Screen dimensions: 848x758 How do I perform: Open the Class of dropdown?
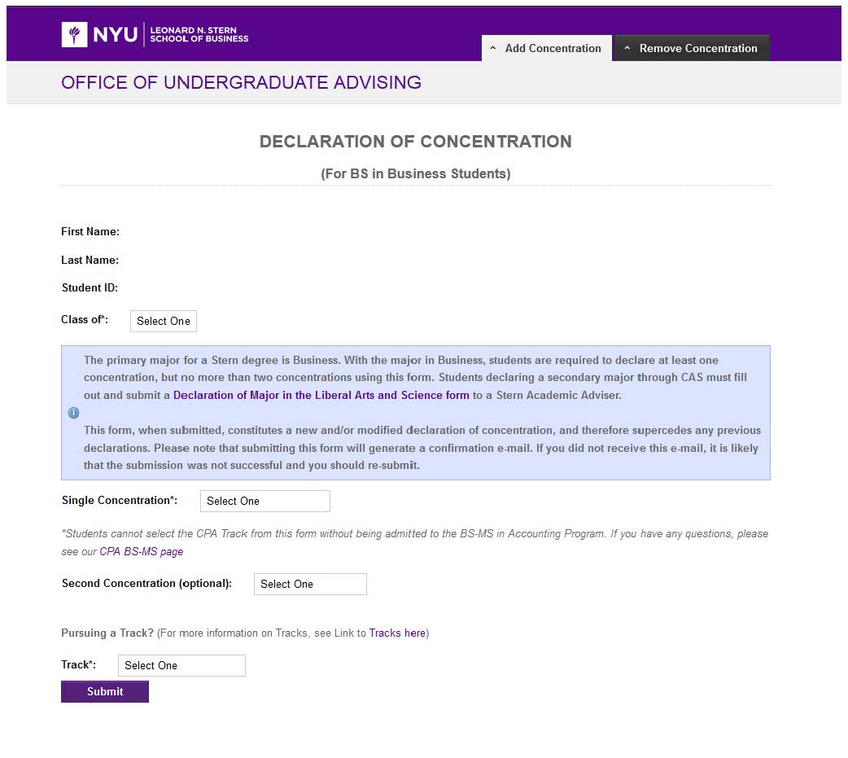click(x=163, y=321)
